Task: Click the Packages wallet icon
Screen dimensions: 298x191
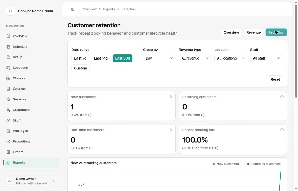Action: click(8, 131)
